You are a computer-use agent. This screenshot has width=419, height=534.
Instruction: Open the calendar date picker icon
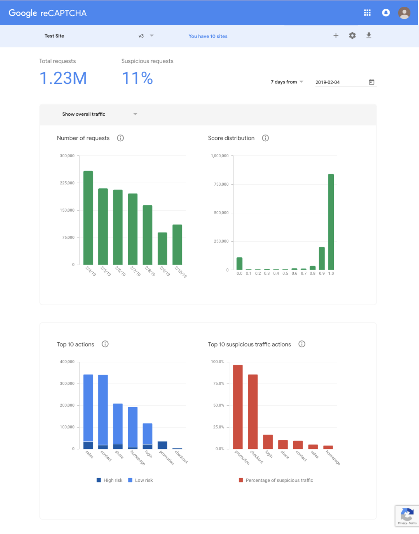371,82
